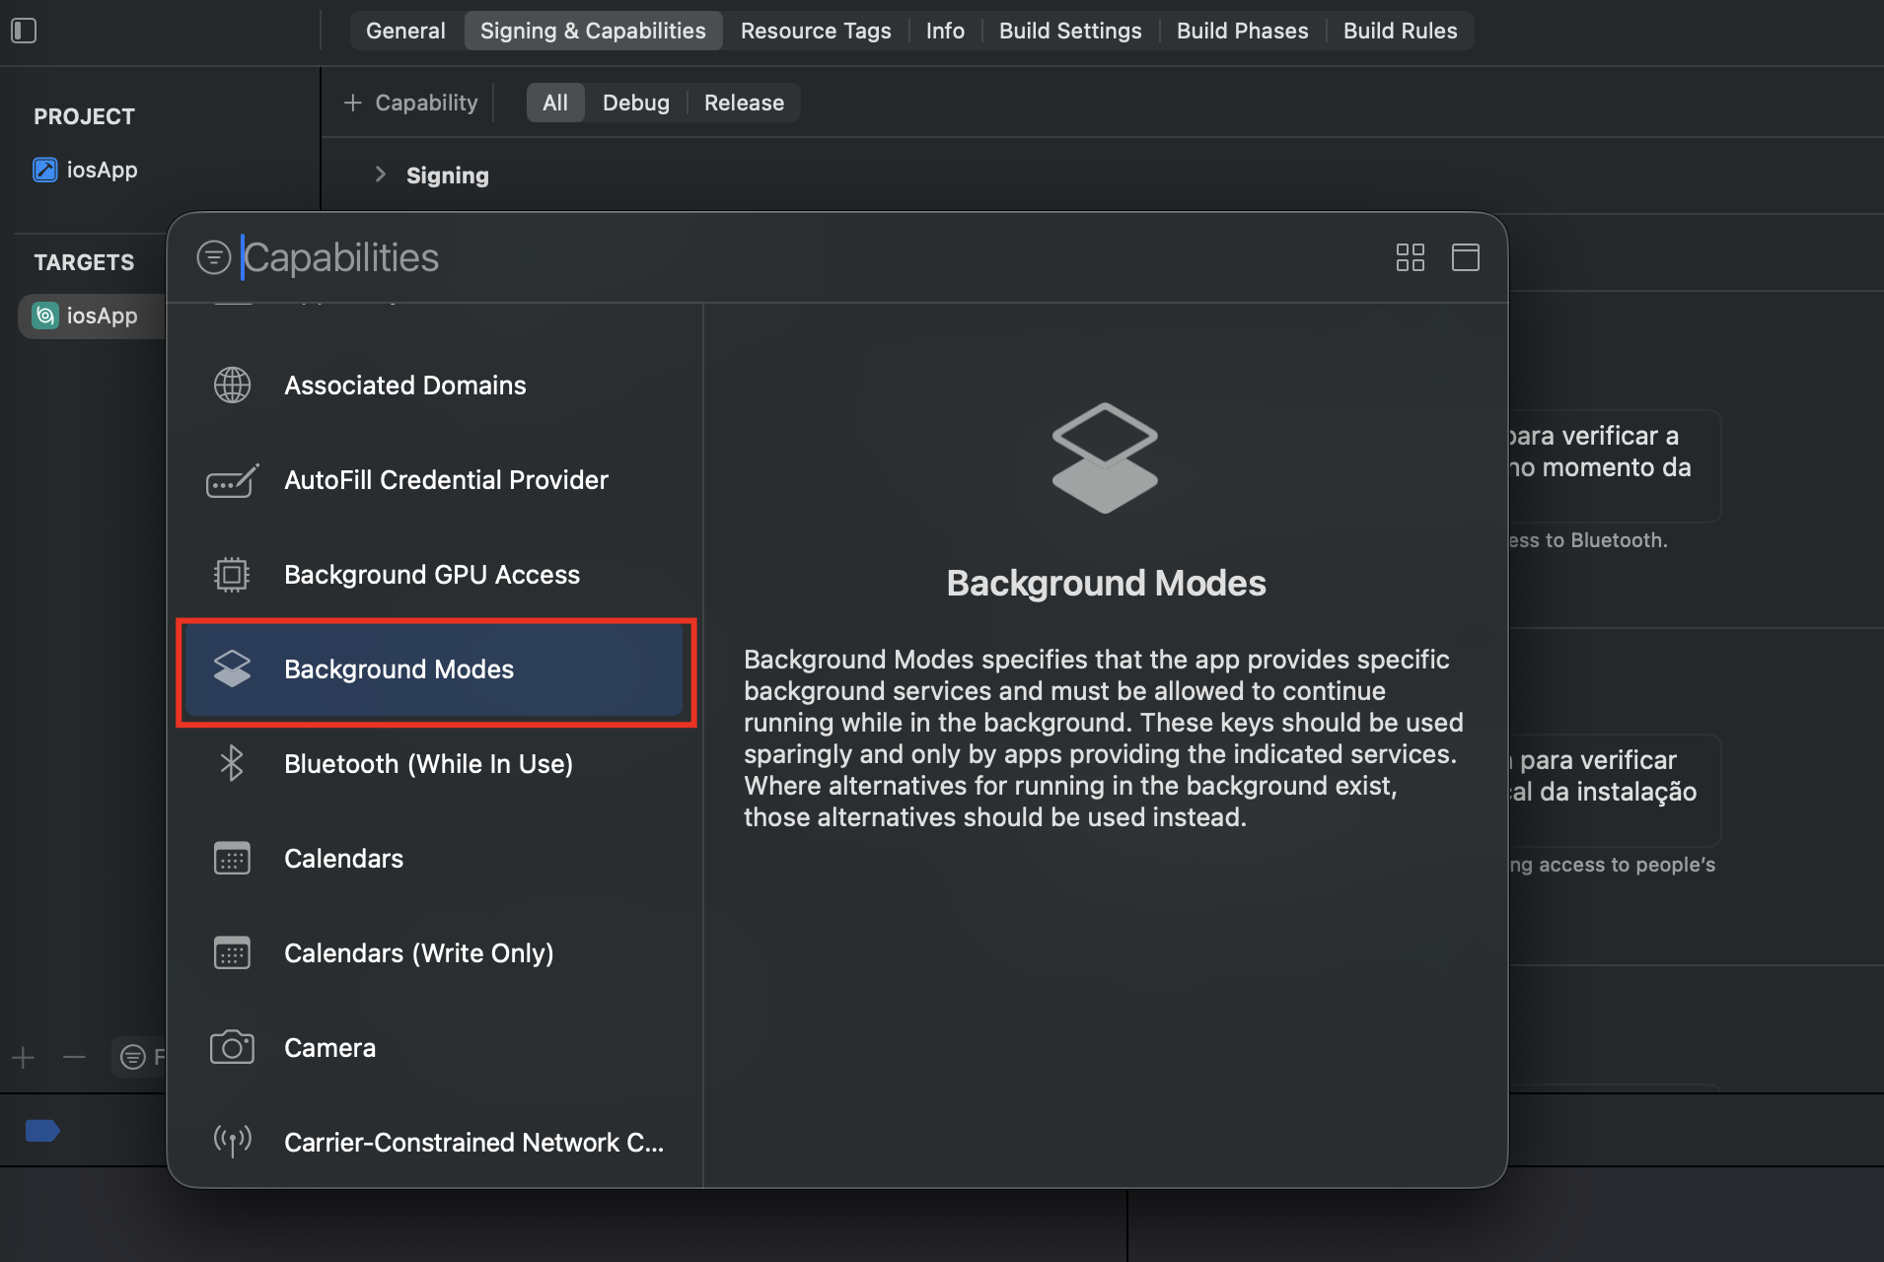Click the Calendars icon

point(232,858)
